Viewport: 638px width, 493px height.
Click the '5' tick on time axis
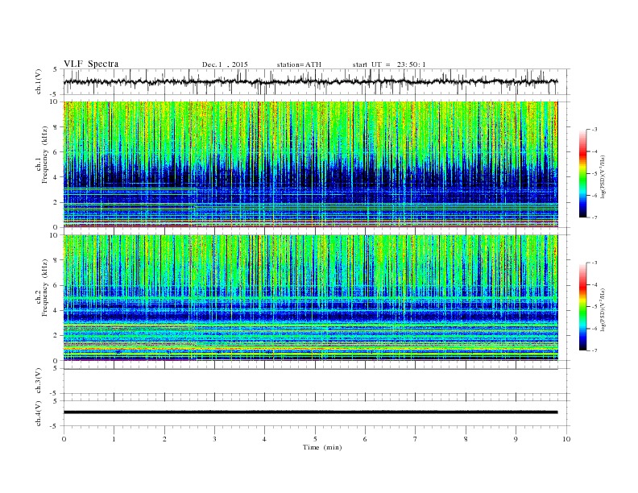pos(315,439)
